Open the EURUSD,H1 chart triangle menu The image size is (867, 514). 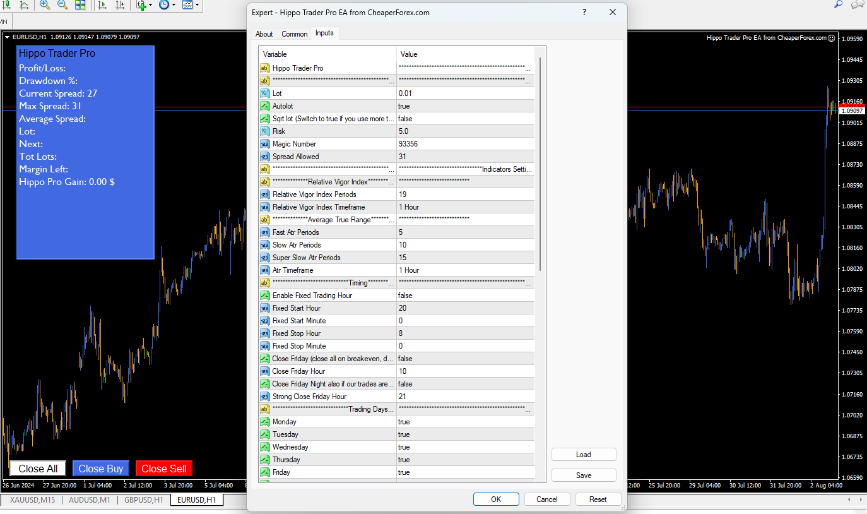coord(7,37)
